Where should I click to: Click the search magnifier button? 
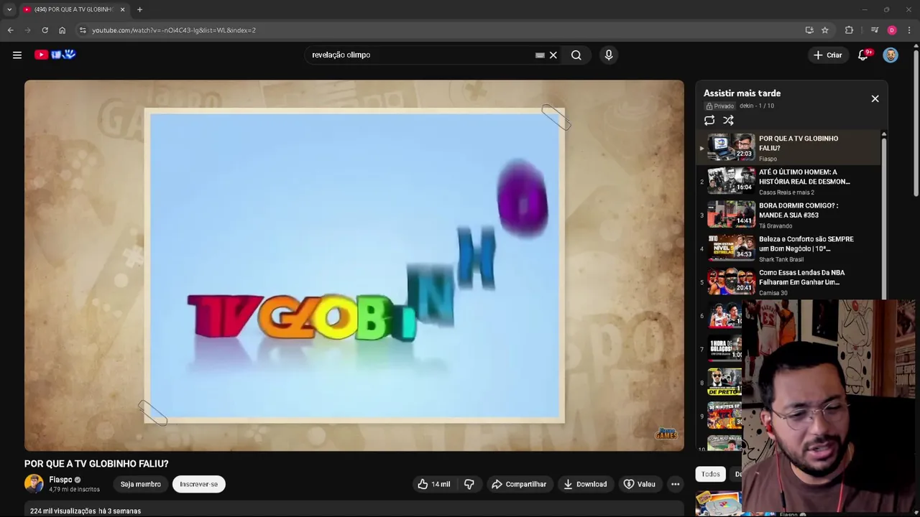576,55
